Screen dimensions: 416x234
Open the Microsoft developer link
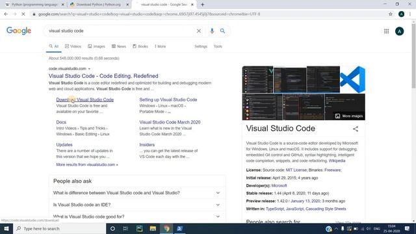pyautogui.click(x=279, y=186)
